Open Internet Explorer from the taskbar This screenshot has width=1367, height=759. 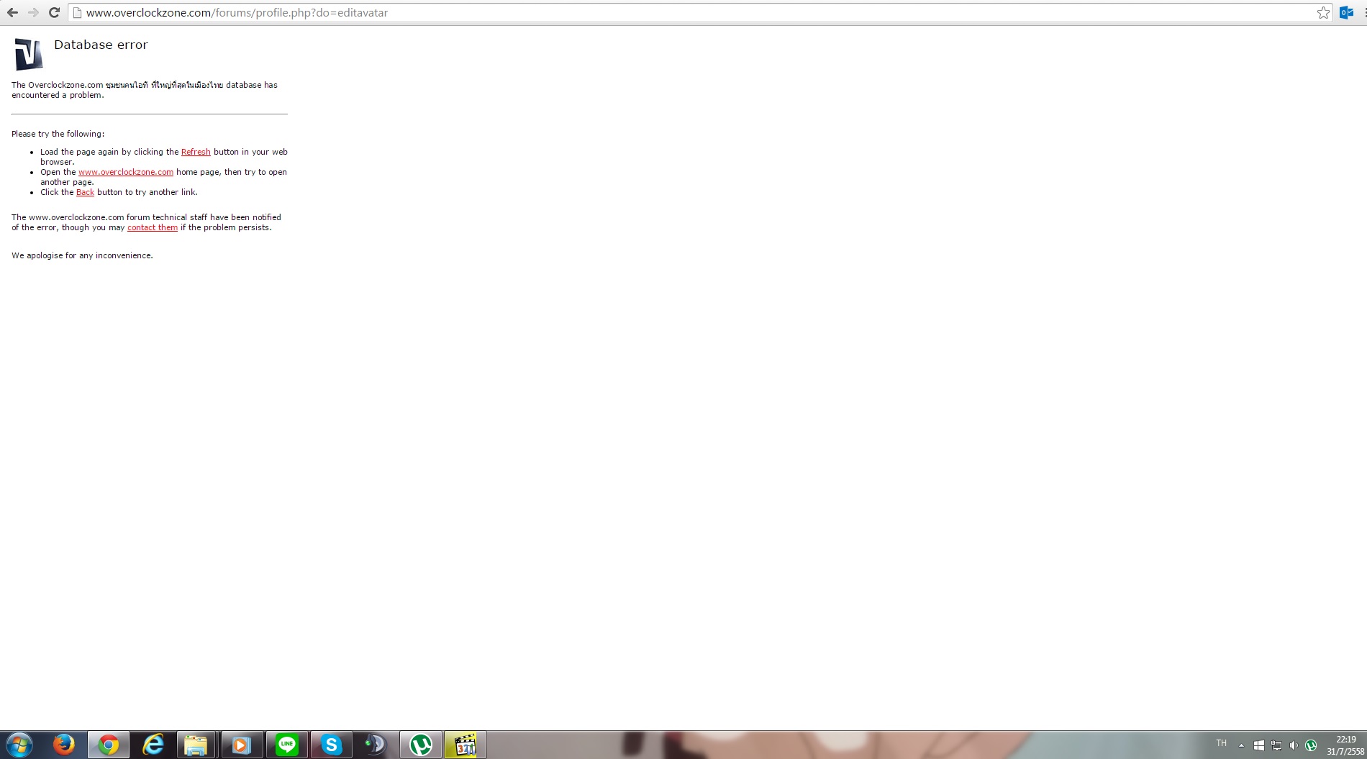coord(153,745)
